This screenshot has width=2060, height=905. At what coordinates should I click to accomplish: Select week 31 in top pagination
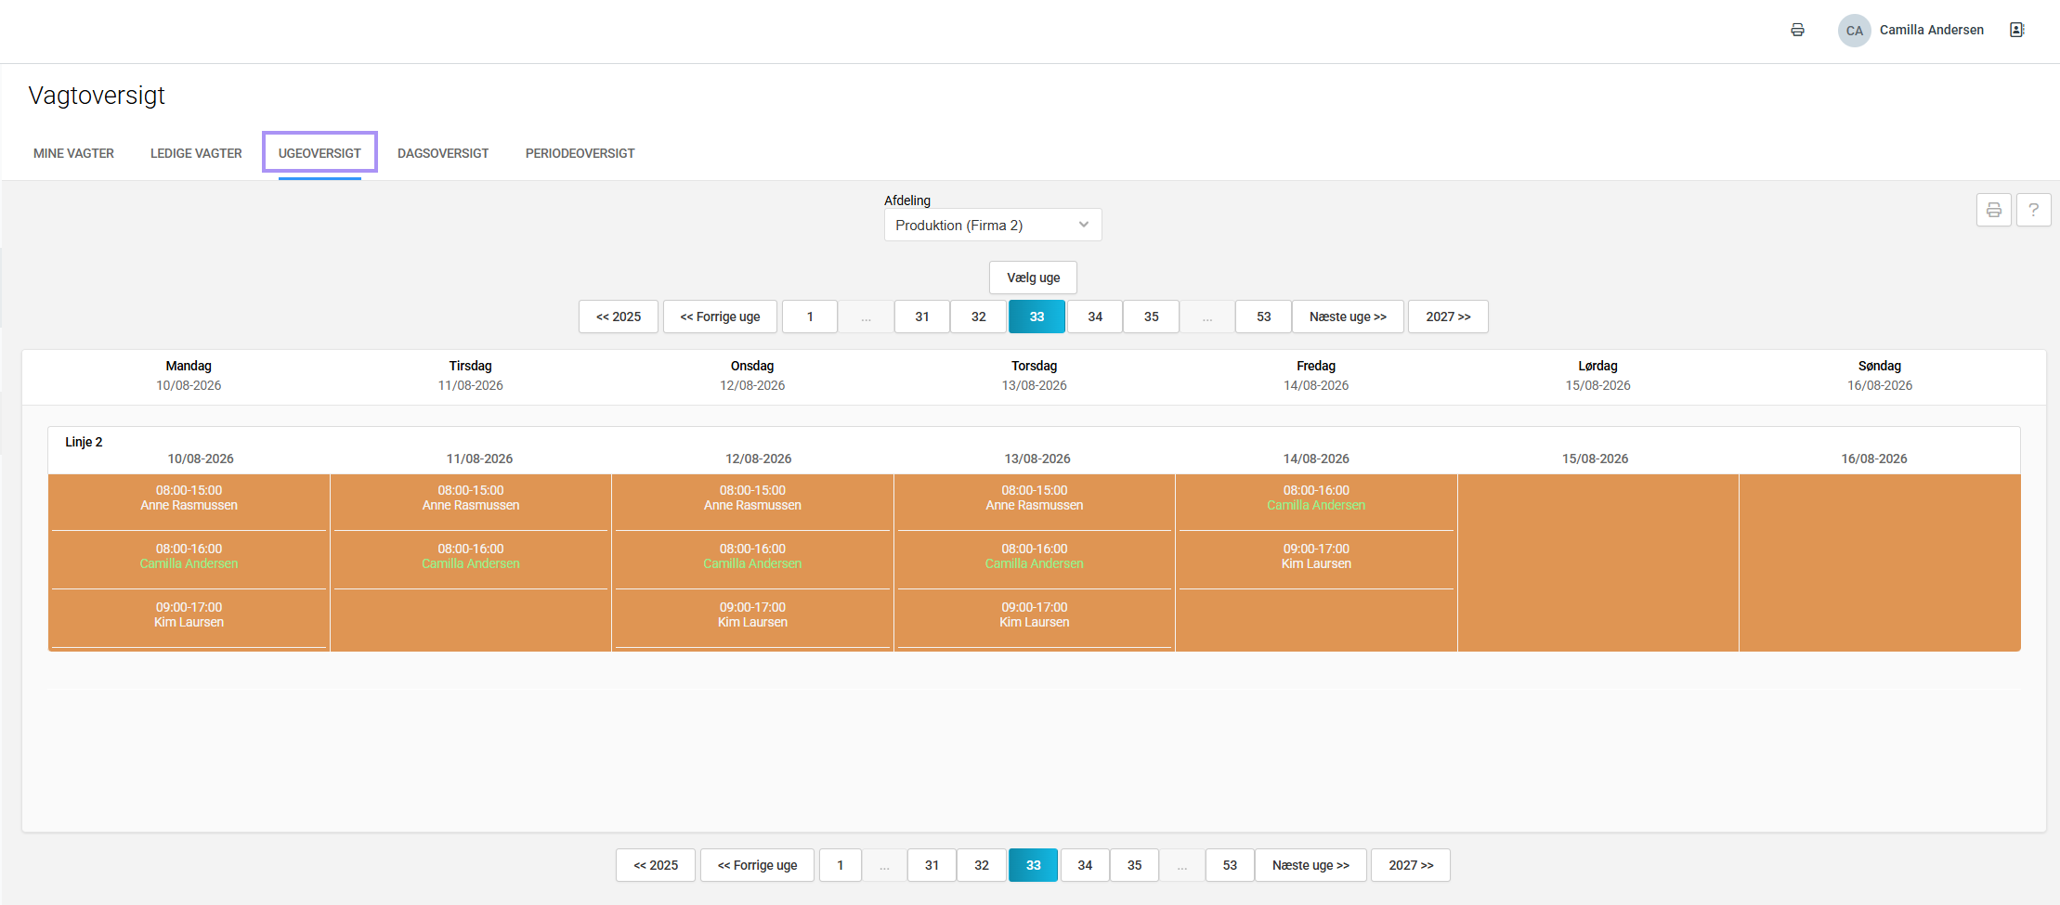tap(922, 317)
